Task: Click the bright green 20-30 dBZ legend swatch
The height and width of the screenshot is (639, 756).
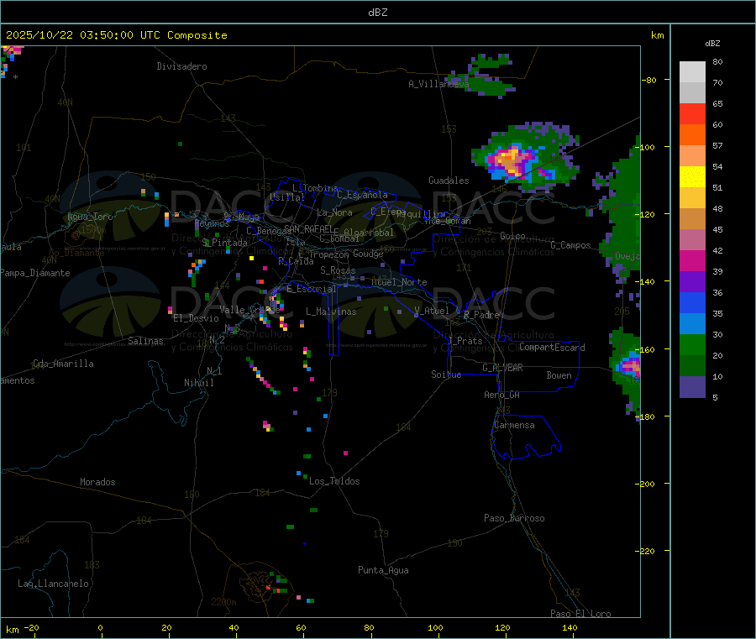Action: point(692,344)
